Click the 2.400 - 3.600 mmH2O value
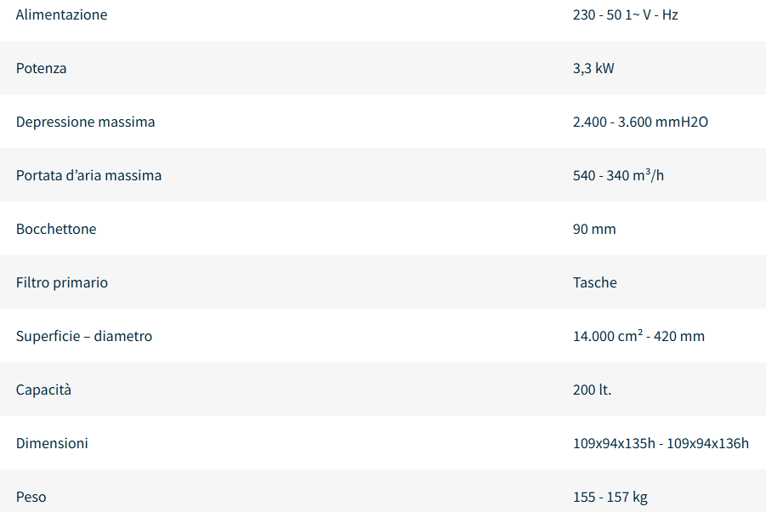This screenshot has width=766, height=512. [640, 122]
